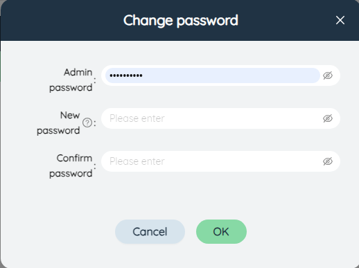
Task: Cancel the password change
Action: (x=150, y=231)
